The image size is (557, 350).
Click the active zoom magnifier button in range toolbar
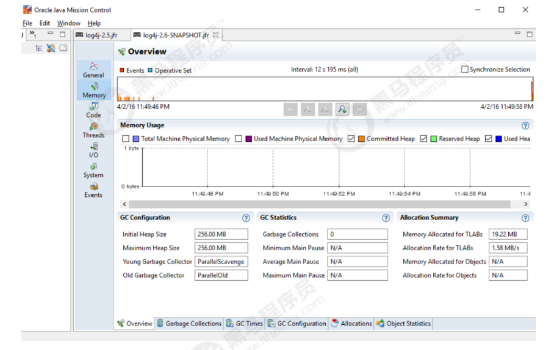tap(343, 109)
